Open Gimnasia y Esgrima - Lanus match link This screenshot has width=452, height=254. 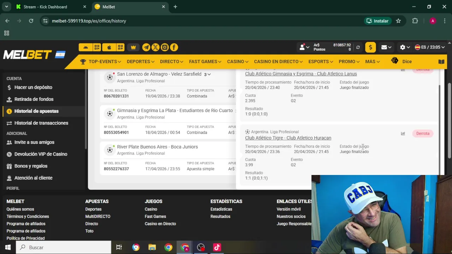click(301, 74)
